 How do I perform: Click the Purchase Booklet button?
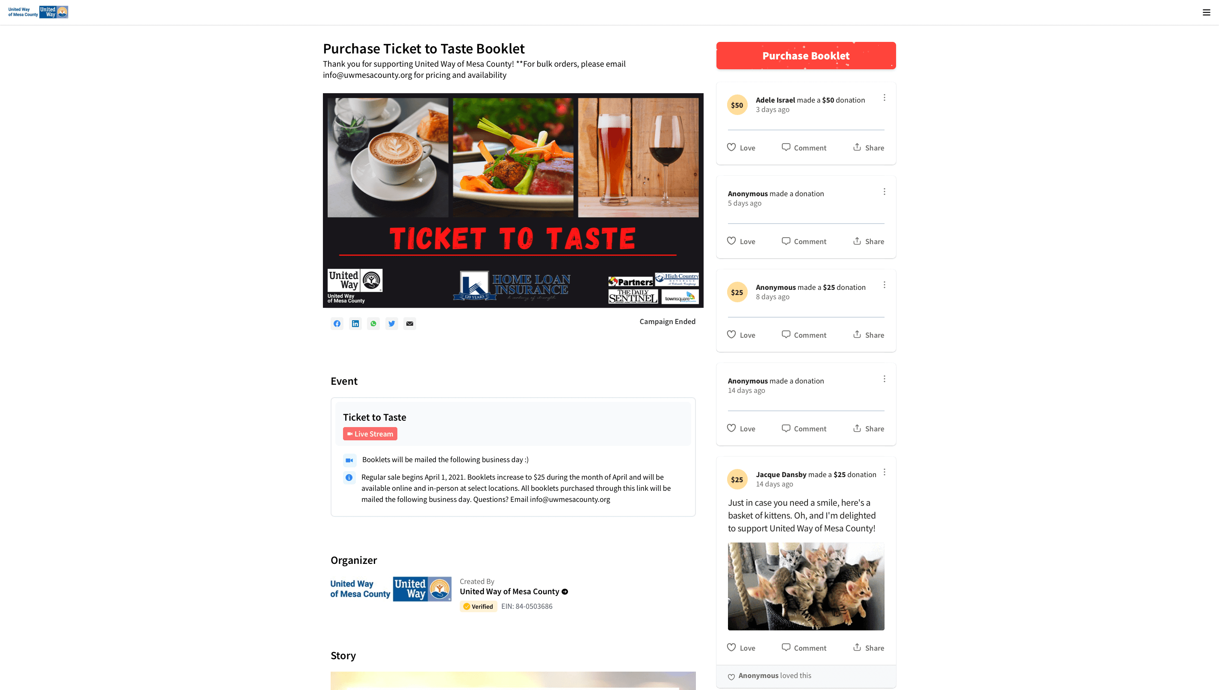tap(805, 56)
